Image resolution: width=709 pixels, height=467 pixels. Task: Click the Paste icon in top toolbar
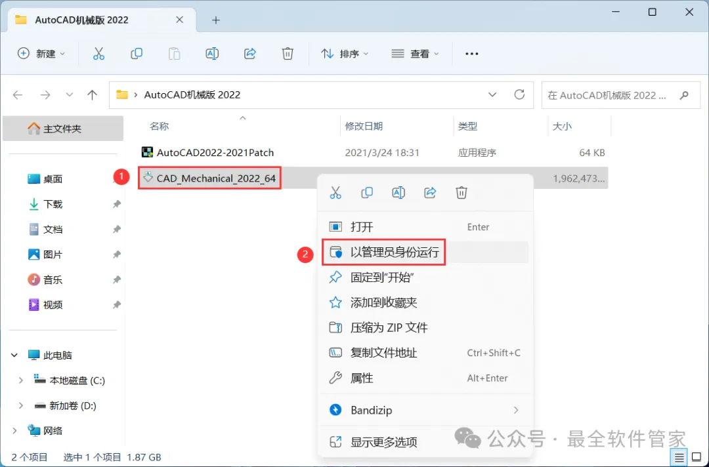point(174,54)
